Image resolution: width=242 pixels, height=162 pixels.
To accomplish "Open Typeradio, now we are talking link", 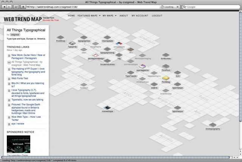I will pyautogui.click(x=27, y=99).
